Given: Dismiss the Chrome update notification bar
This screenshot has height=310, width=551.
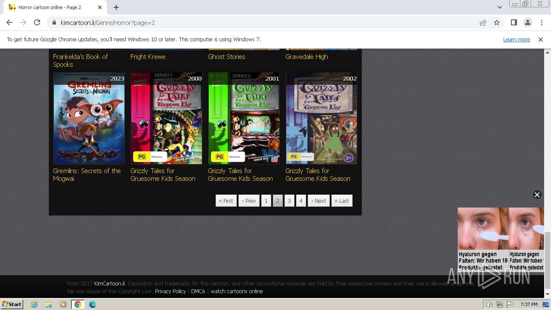Looking at the screenshot, I should [x=541, y=40].
